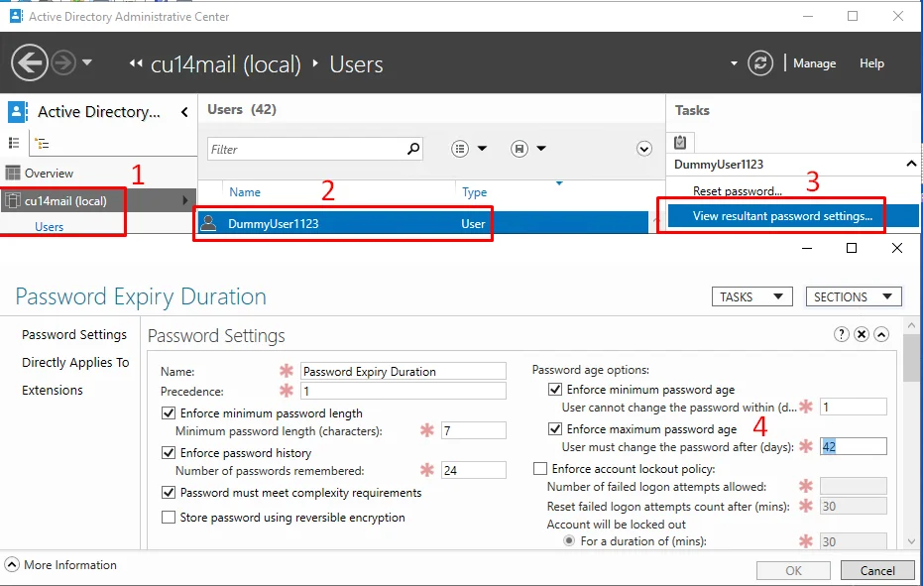Minimize the Password Expiry Duration dialog
This screenshot has width=923, height=586.
pos(806,249)
